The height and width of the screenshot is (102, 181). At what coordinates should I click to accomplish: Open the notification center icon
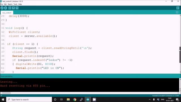pos(177,99)
